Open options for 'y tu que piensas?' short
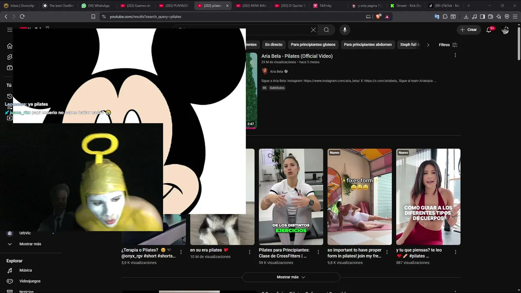The width and height of the screenshot is (521, 293). click(455, 252)
